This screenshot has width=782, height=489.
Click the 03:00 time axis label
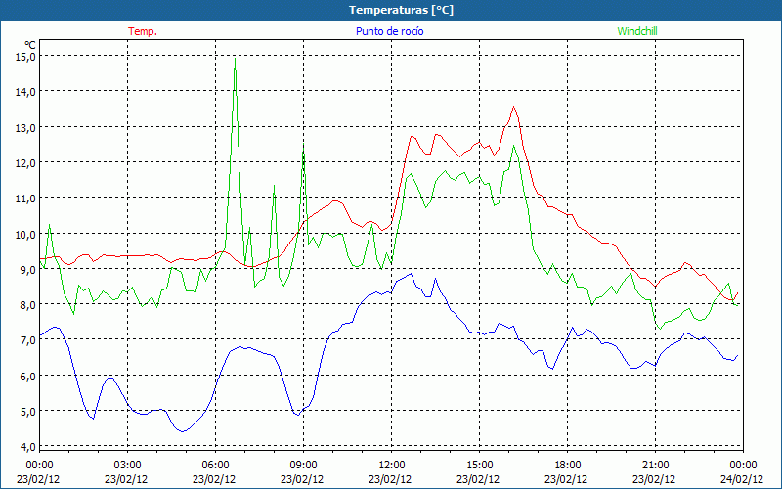[128, 466]
